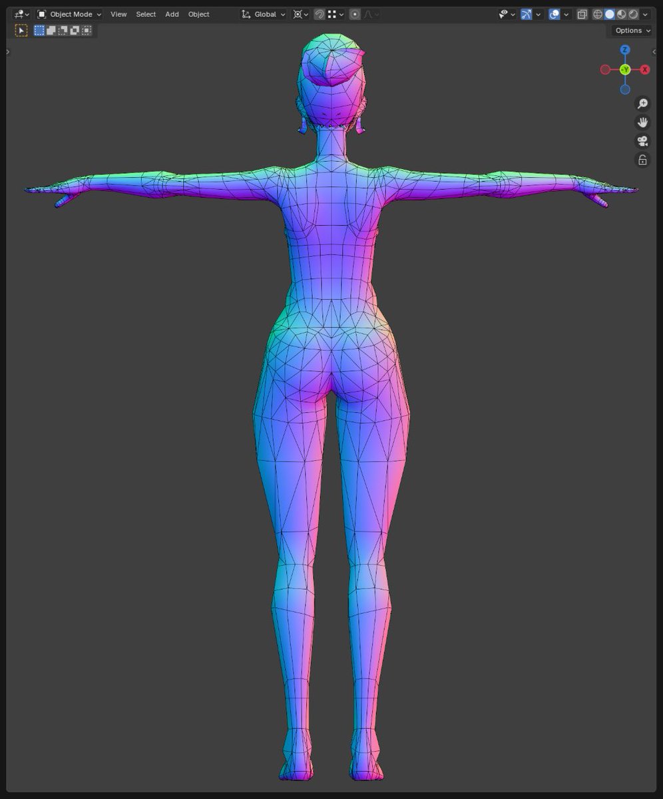Open the snapping options icon dropdown

click(x=335, y=14)
